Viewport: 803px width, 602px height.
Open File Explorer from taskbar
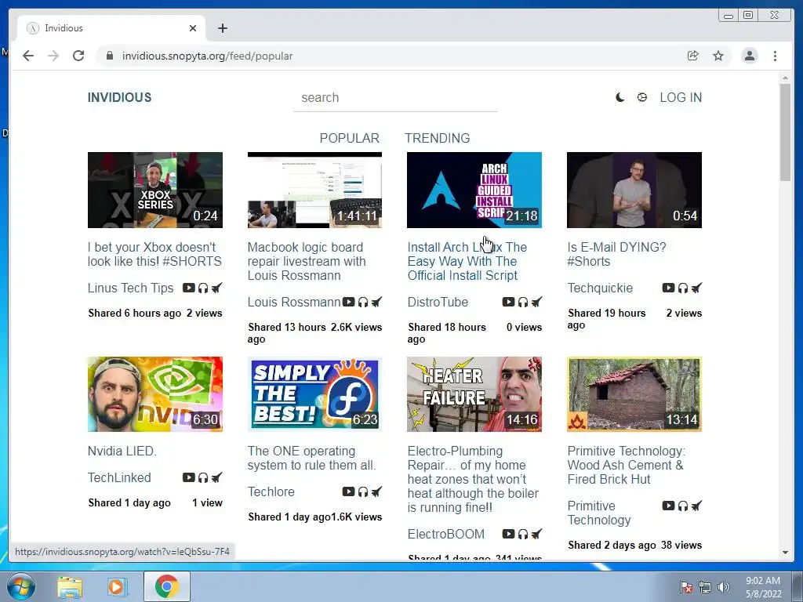[70, 586]
